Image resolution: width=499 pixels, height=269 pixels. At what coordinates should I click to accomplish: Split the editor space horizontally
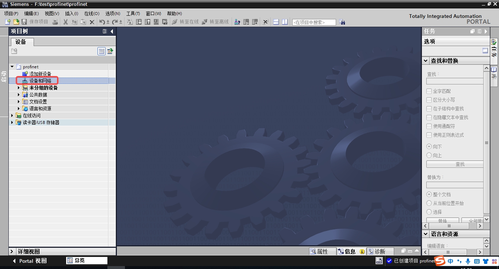click(x=276, y=22)
